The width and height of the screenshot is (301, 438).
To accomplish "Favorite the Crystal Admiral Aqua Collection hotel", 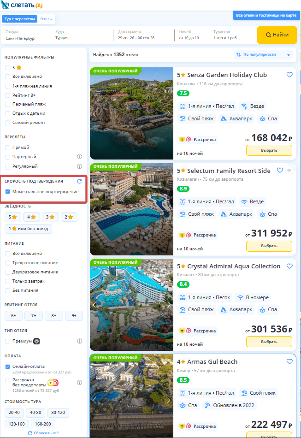I will pyautogui.click(x=289, y=266).
